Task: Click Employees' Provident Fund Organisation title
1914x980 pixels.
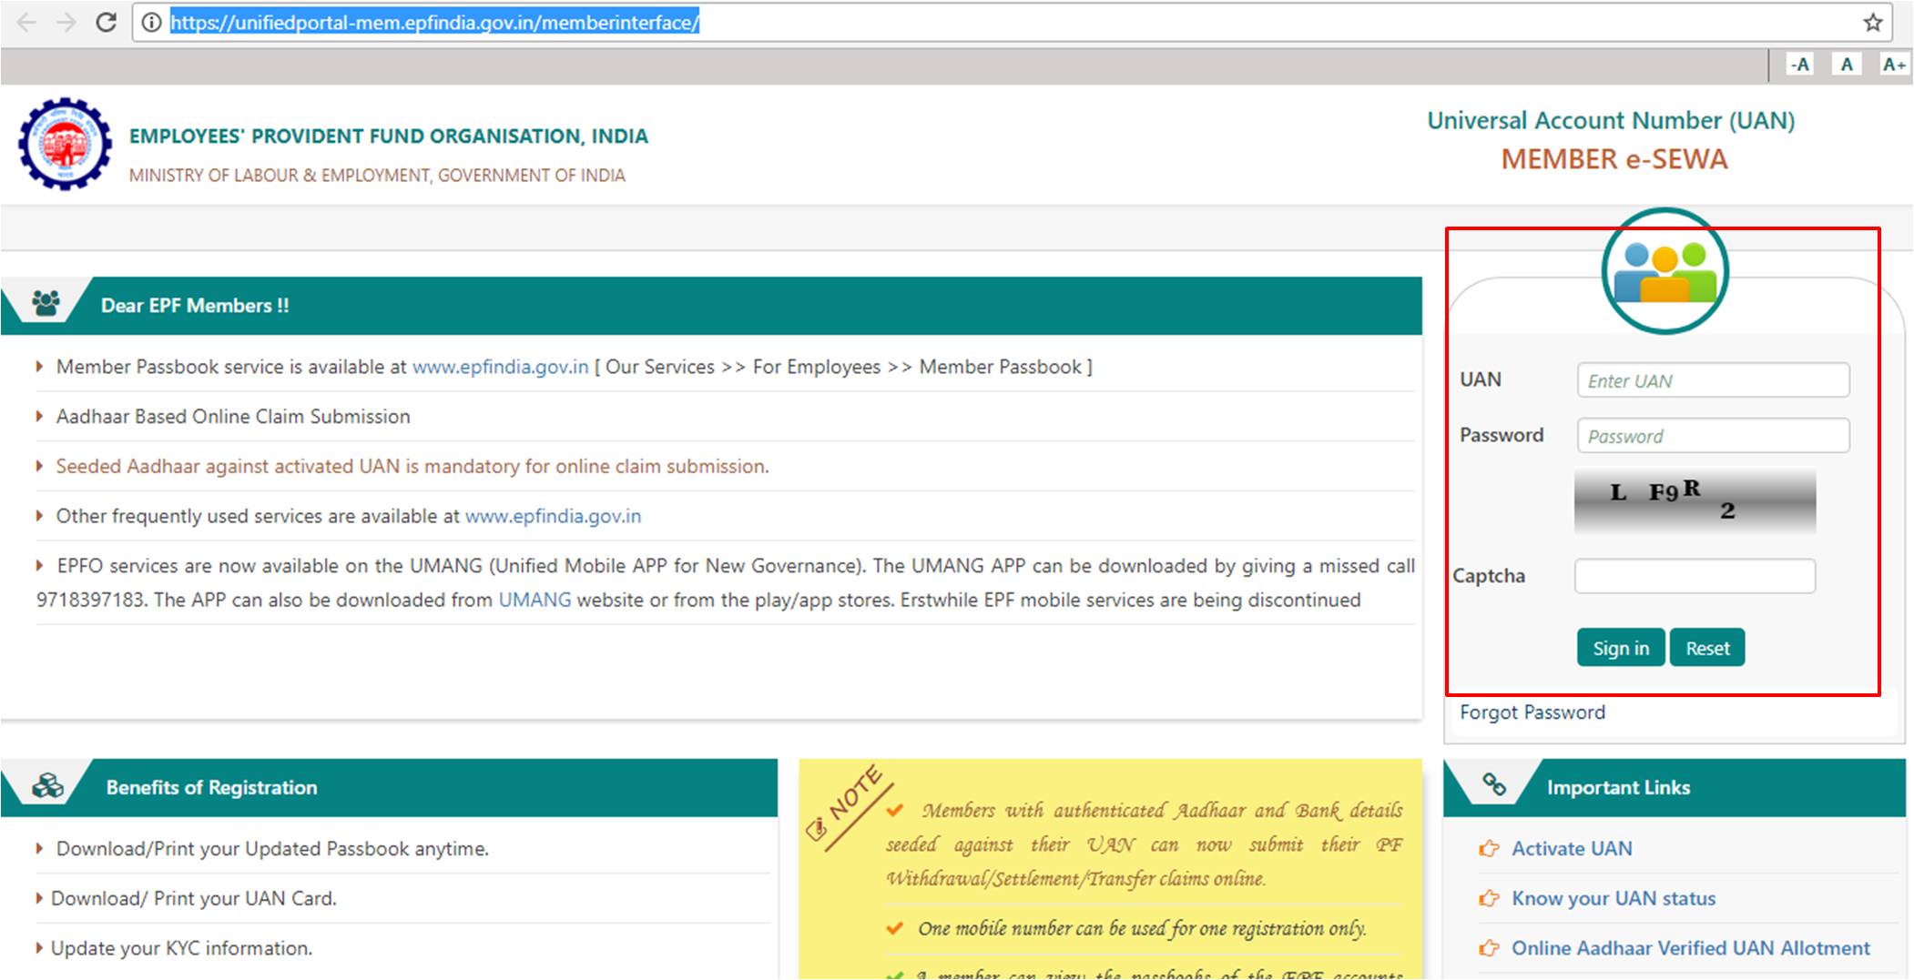Action: click(389, 136)
